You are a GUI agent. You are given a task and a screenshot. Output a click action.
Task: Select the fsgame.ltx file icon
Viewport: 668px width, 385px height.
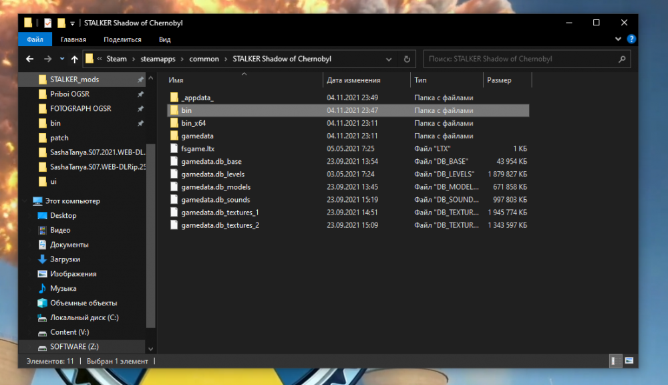coord(174,148)
